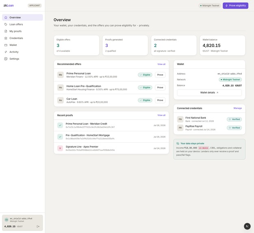The width and height of the screenshot is (254, 233).
Task: Click Eligible badge for Home Loan Pre-Qualification
Action: (x=145, y=87)
